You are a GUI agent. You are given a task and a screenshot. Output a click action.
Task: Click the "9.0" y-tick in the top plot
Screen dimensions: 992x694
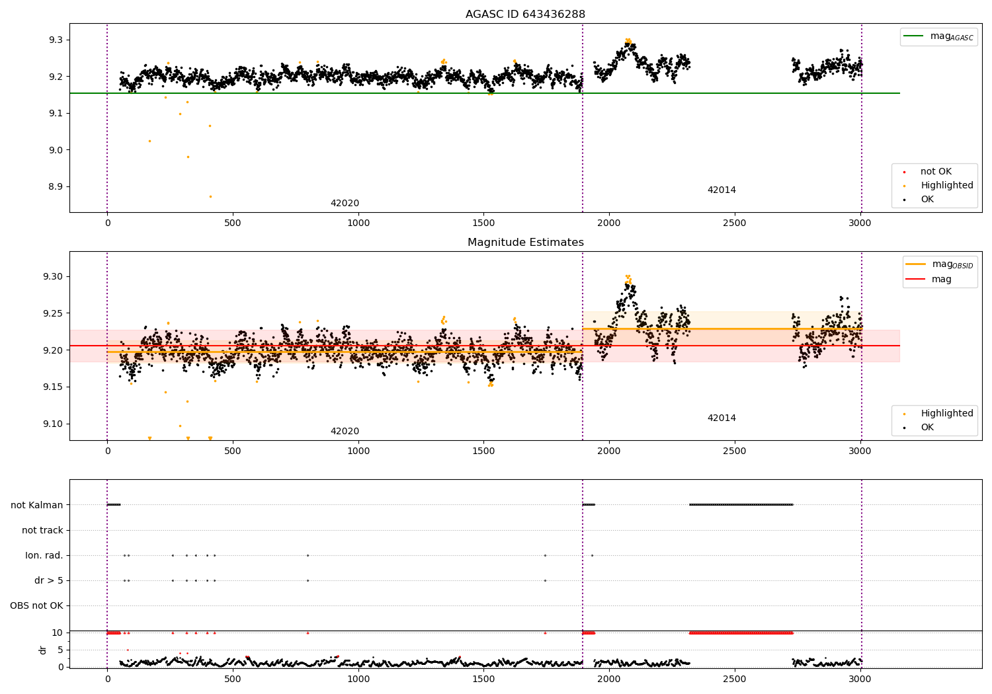coord(56,151)
